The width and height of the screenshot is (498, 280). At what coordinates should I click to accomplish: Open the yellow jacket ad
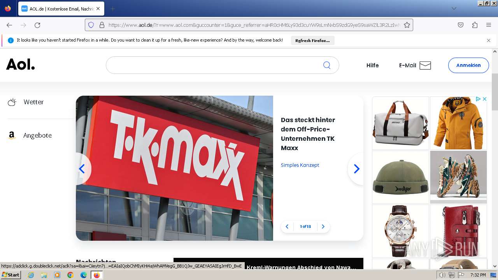[458, 123]
